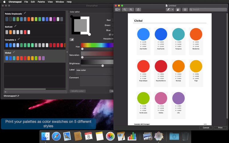The width and height of the screenshot is (229, 143).
Task: Select the highlight pen tool in Preview
Action: coord(168,10)
